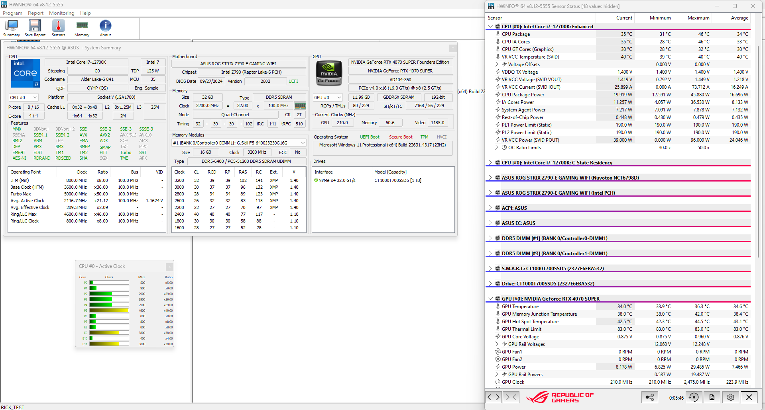The image size is (765, 410).
Task: Expand the ASUS EC: ASUS group
Action: coord(490,223)
